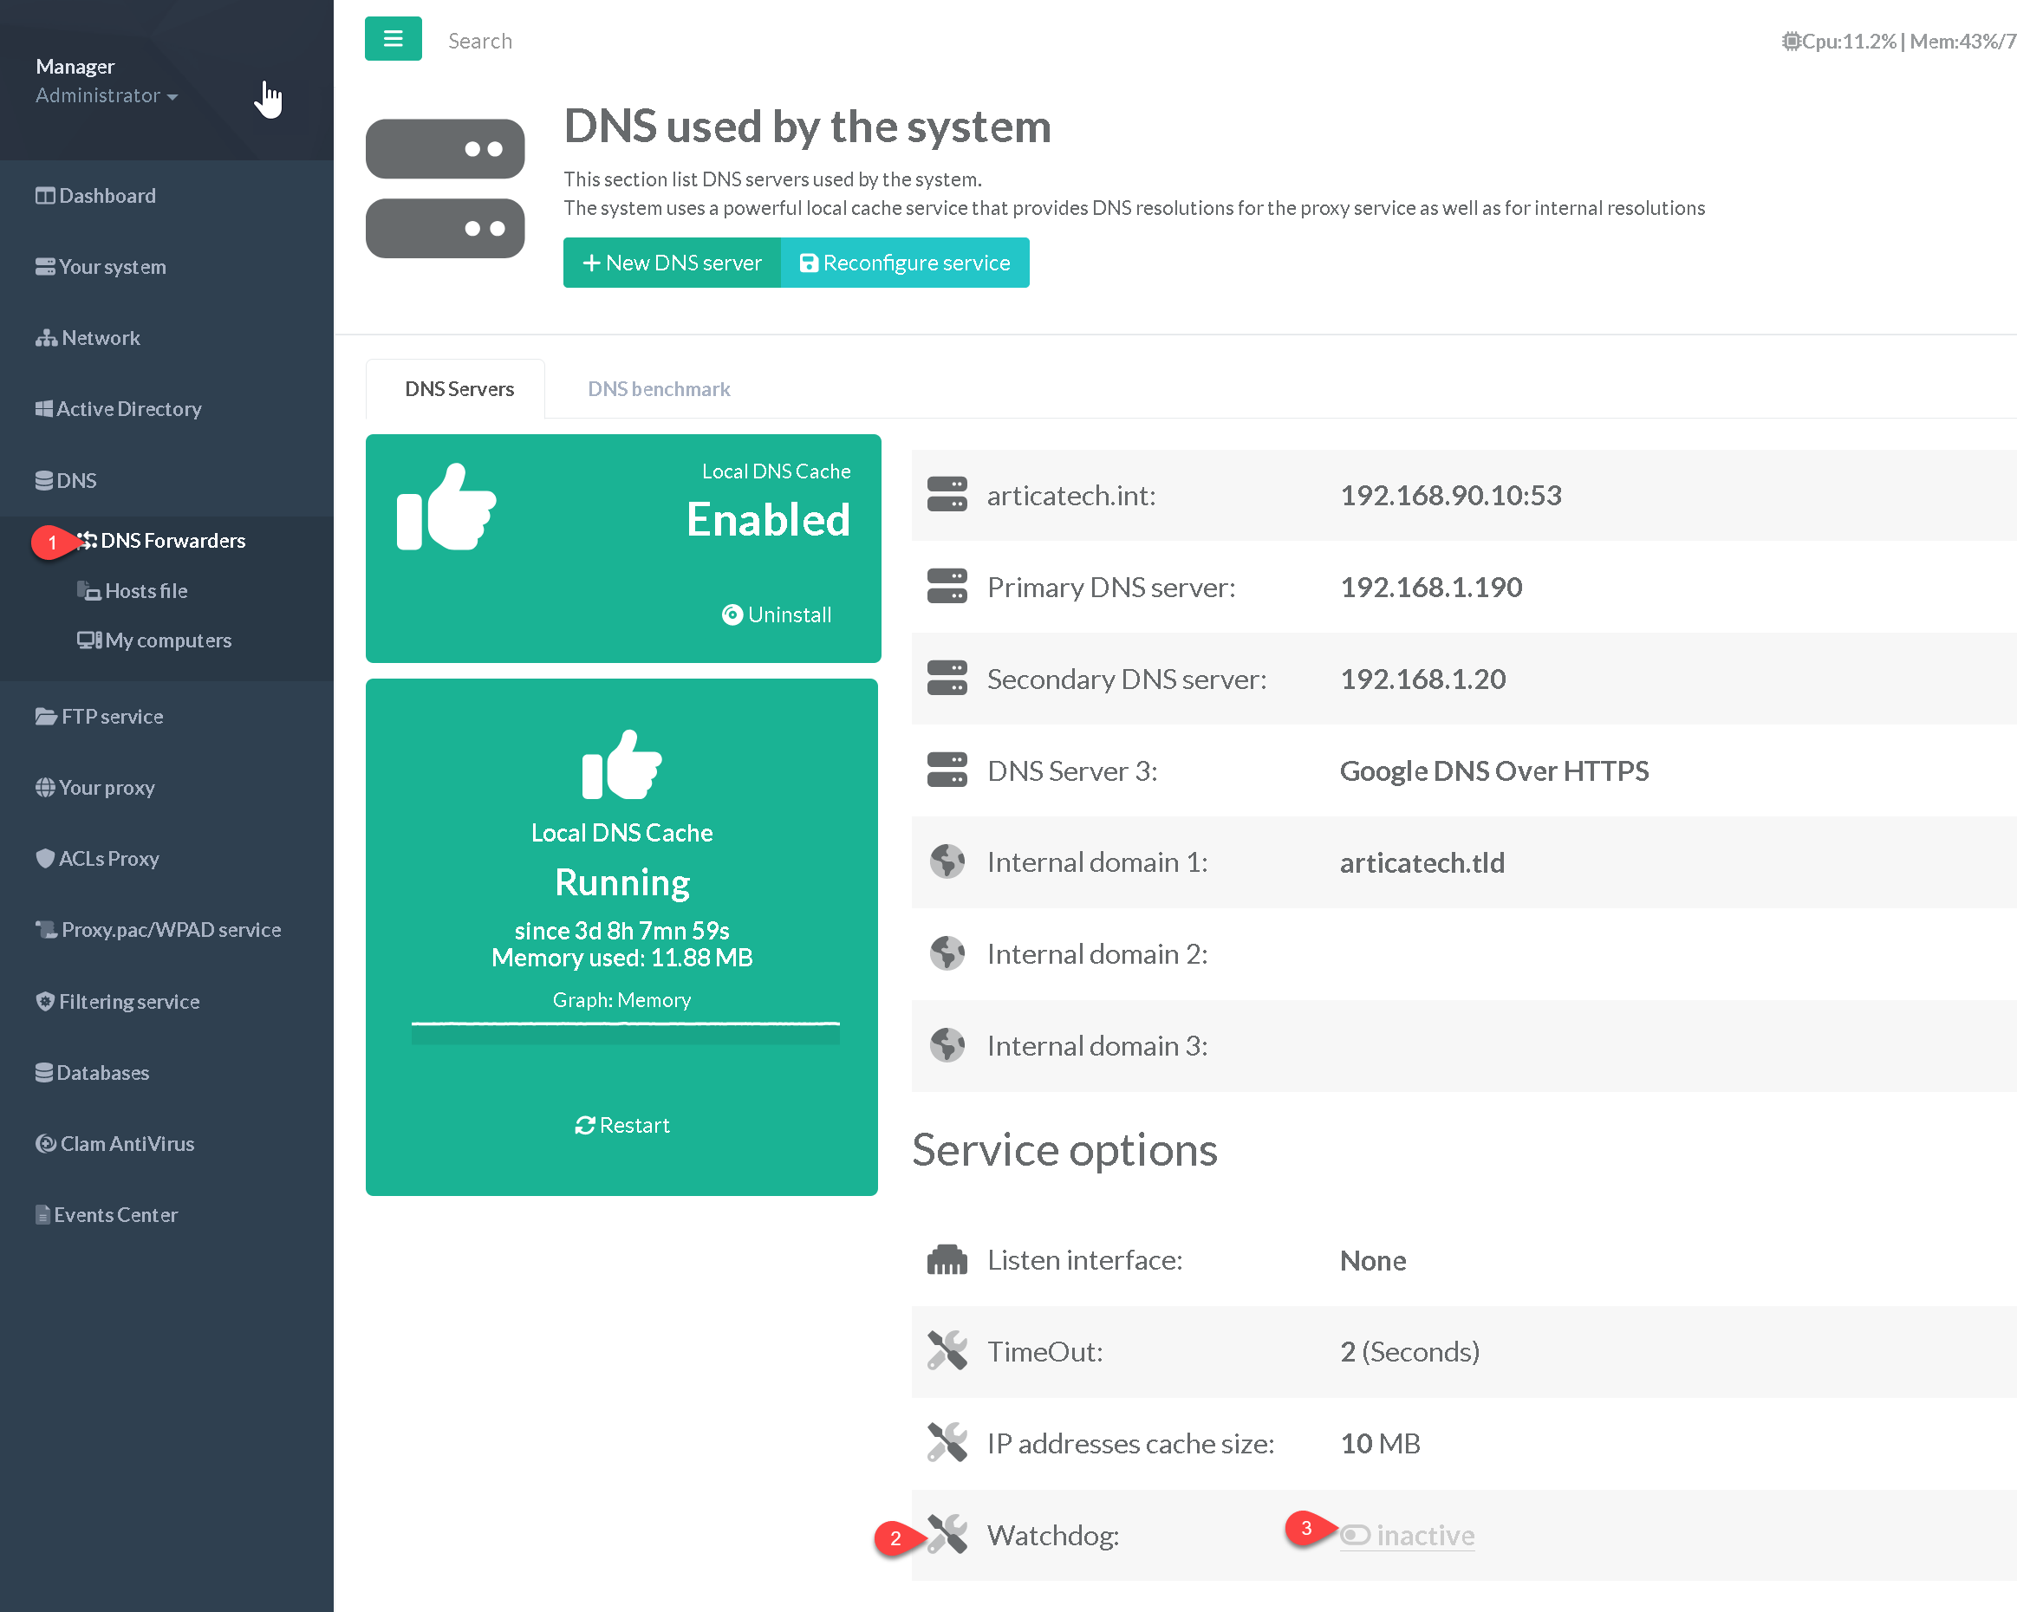The width and height of the screenshot is (2017, 1612).
Task: Click the Search input field
Action: (x=480, y=40)
